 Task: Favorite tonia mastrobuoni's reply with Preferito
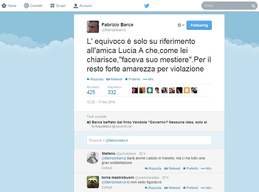coord(191,188)
